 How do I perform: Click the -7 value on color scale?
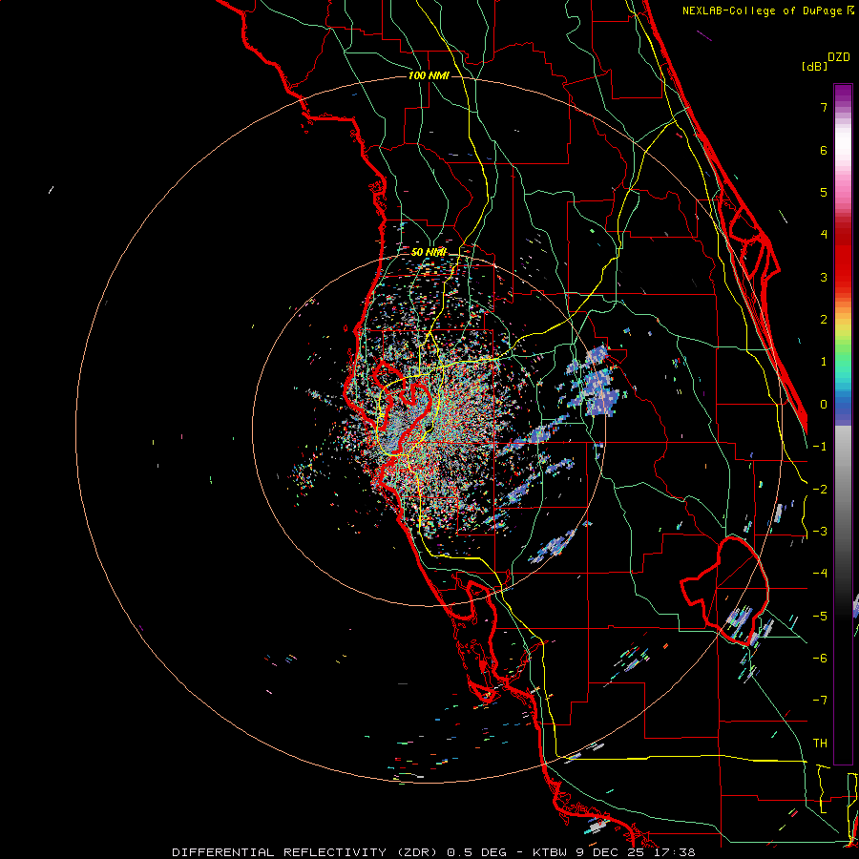820,701
